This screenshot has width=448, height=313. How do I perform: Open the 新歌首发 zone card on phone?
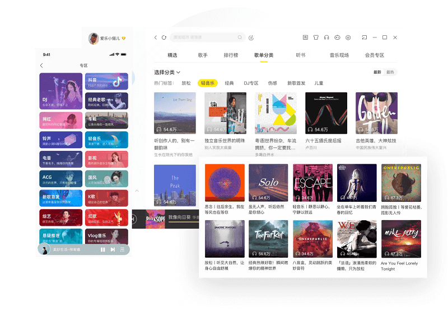tap(61, 198)
